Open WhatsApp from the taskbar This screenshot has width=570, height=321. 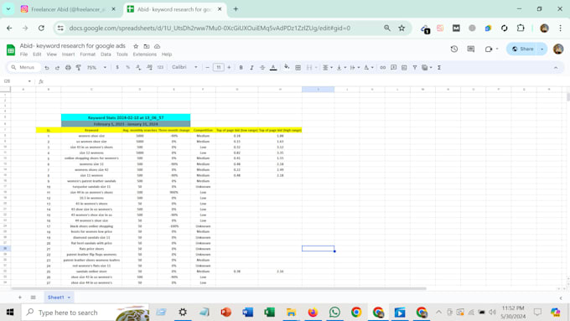pyautogui.click(x=334, y=313)
